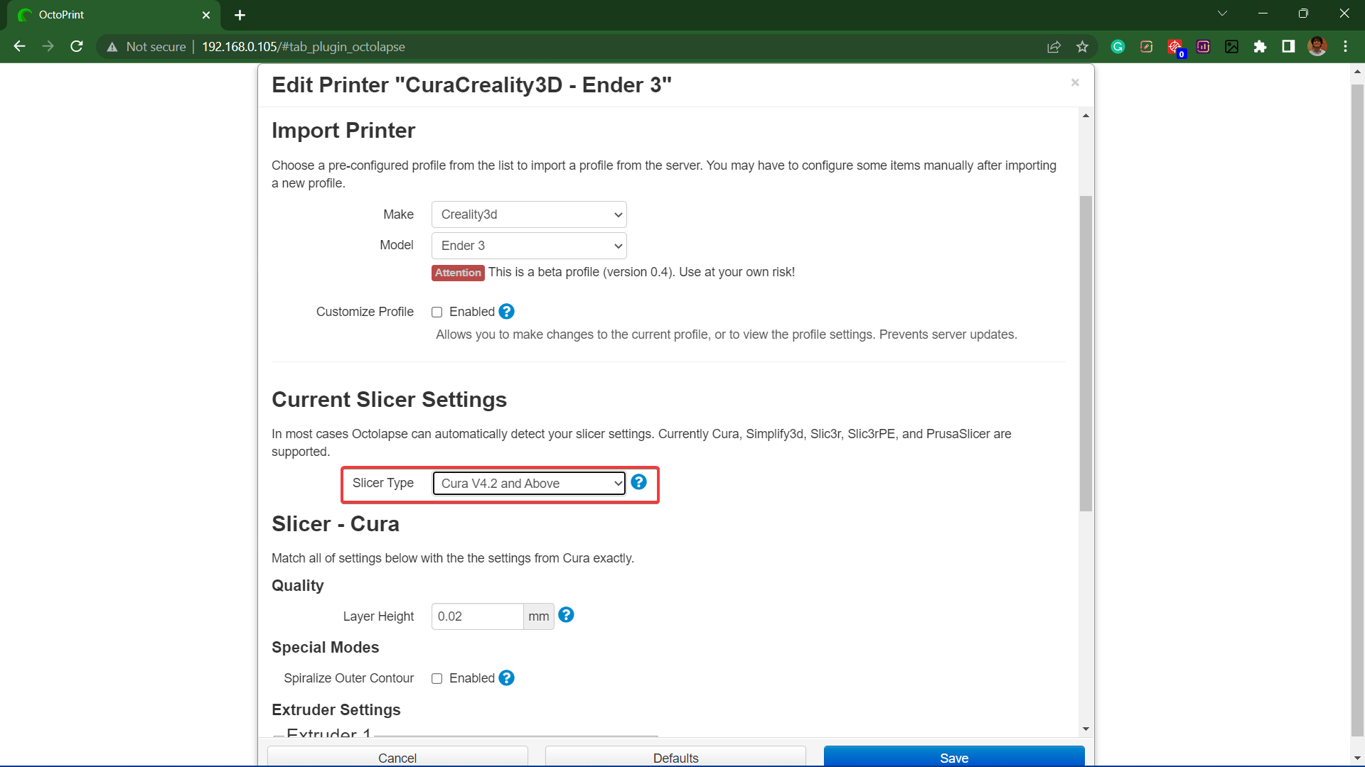Open the Chrome three-dot menu

[1345, 47]
